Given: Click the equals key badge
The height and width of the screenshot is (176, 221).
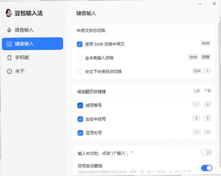Looking at the screenshot, I should click(208, 104).
